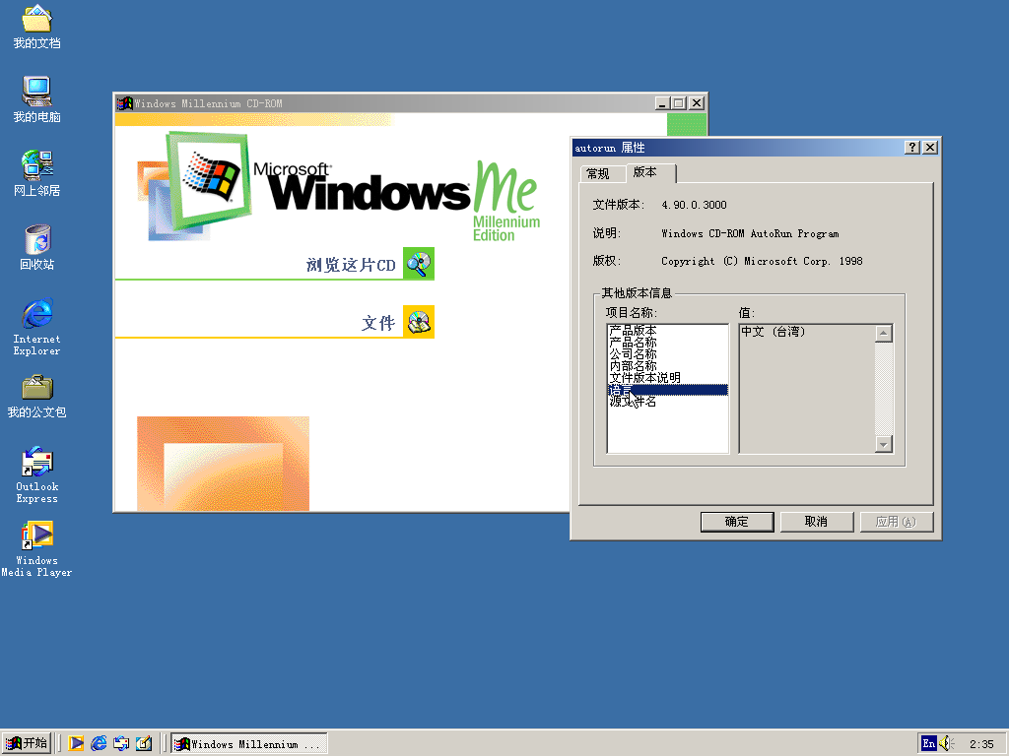Image resolution: width=1009 pixels, height=756 pixels.
Task: Click the value box scrollbar up arrow
Action: pos(884,333)
